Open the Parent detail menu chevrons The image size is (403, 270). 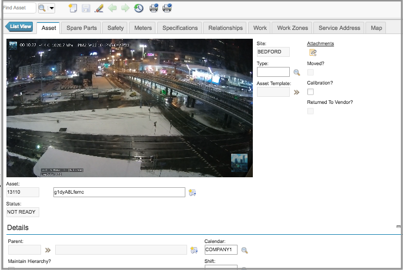48,250
